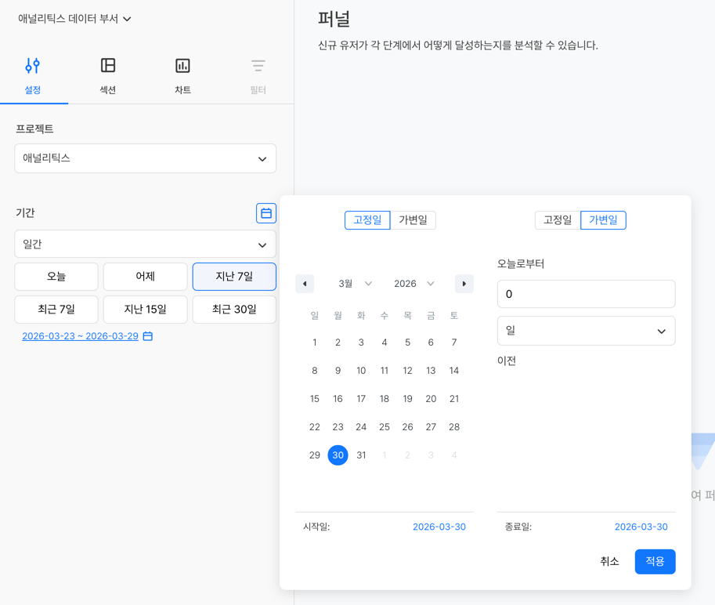Image resolution: width=715 pixels, height=605 pixels.
Task: Click the 설정 sliders icon
Action: [32, 66]
